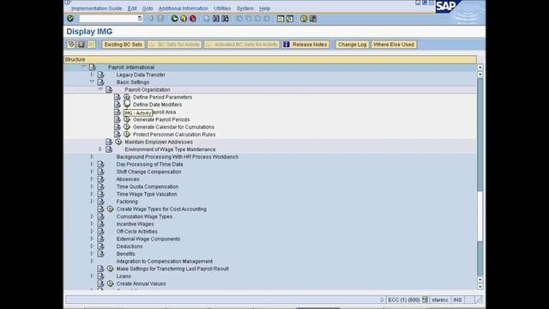Open the Edit menu
The height and width of the screenshot is (309, 549).
(132, 9)
